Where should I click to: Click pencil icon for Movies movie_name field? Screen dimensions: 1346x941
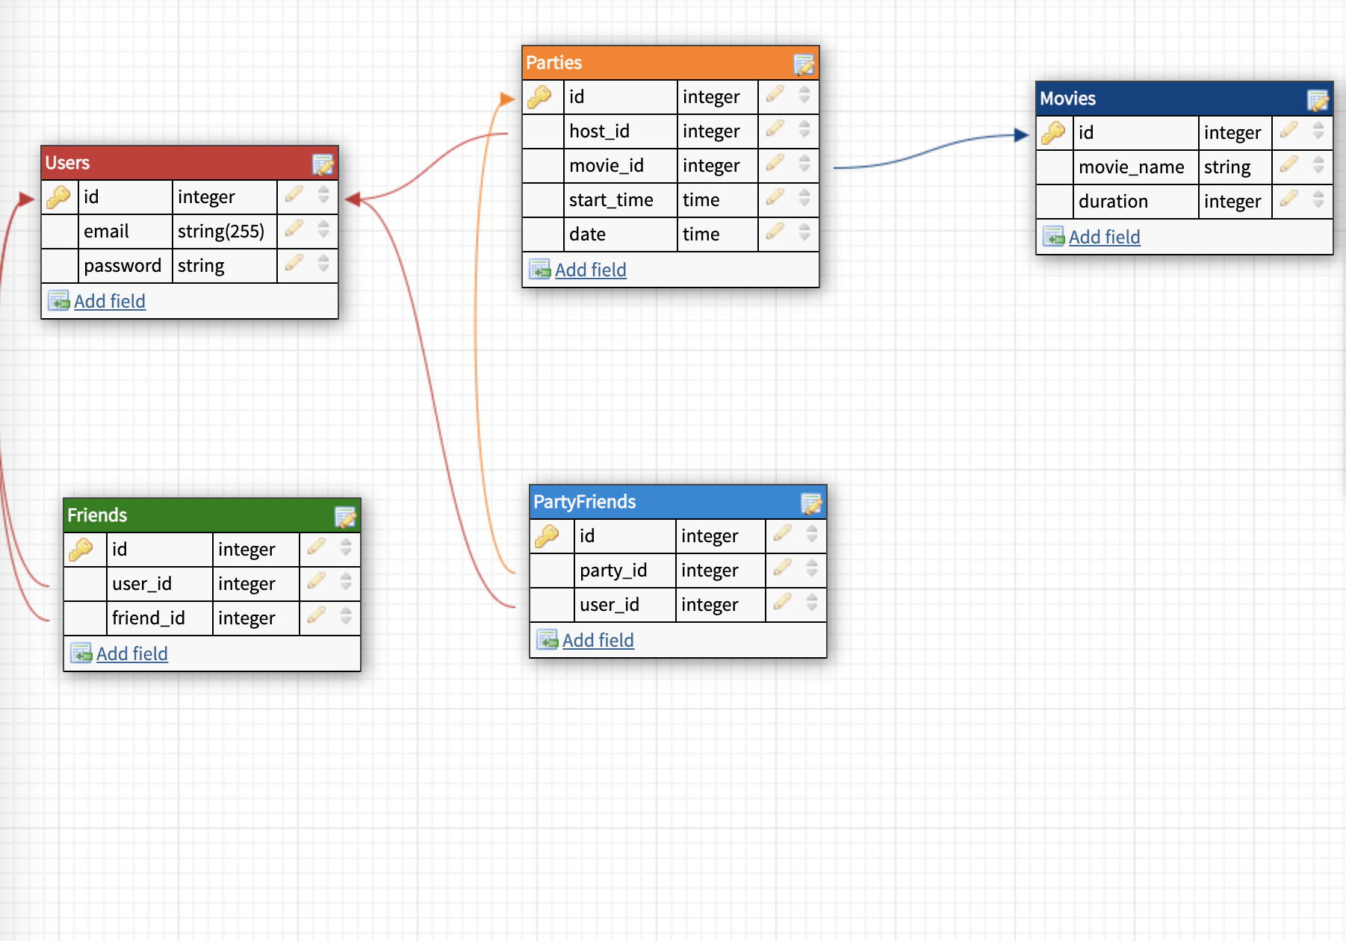(1289, 164)
